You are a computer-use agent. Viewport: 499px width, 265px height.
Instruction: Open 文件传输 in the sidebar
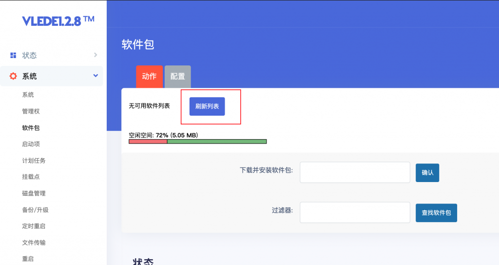(x=34, y=243)
